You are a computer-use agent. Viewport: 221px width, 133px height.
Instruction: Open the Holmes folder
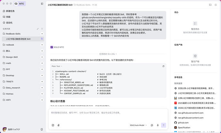(8, 94)
